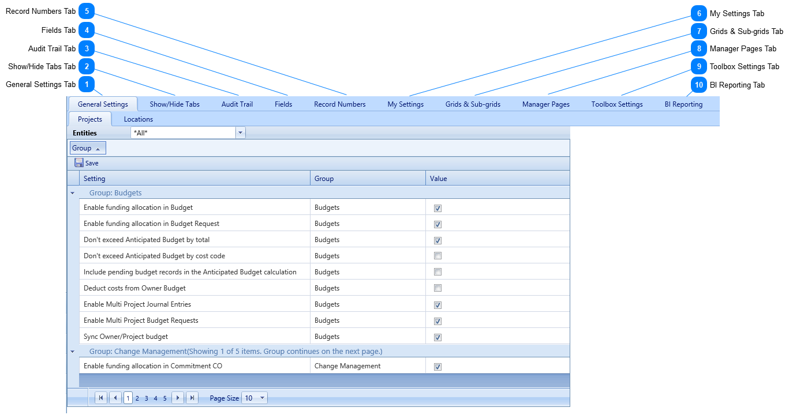Click the 'Change Management' group cell

[368, 365]
